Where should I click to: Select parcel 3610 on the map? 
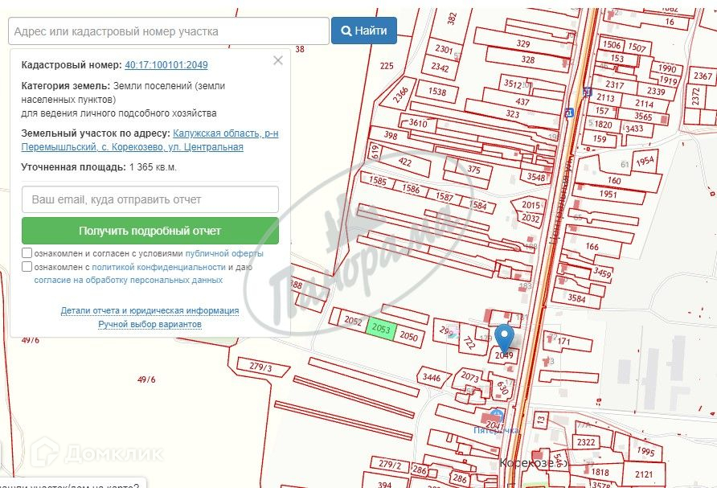[418, 123]
